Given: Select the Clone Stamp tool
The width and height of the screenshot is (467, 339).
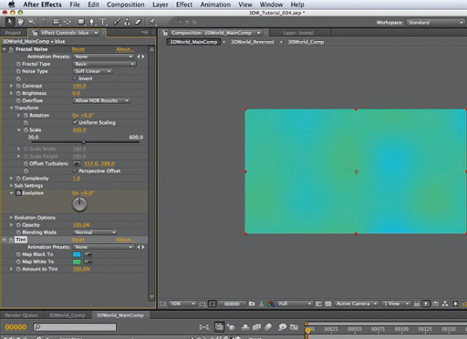Looking at the screenshot, I should coord(127,22).
